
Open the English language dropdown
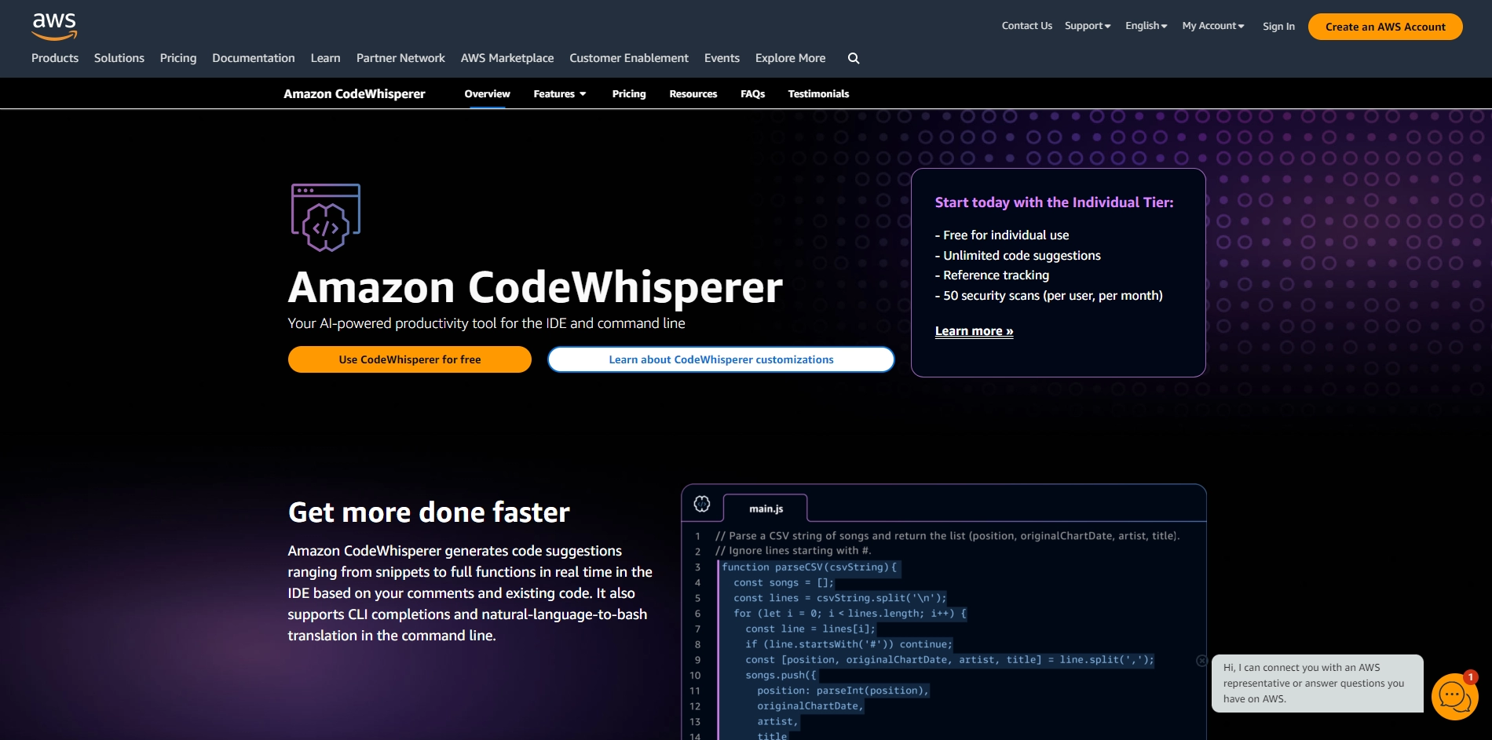[x=1146, y=26]
